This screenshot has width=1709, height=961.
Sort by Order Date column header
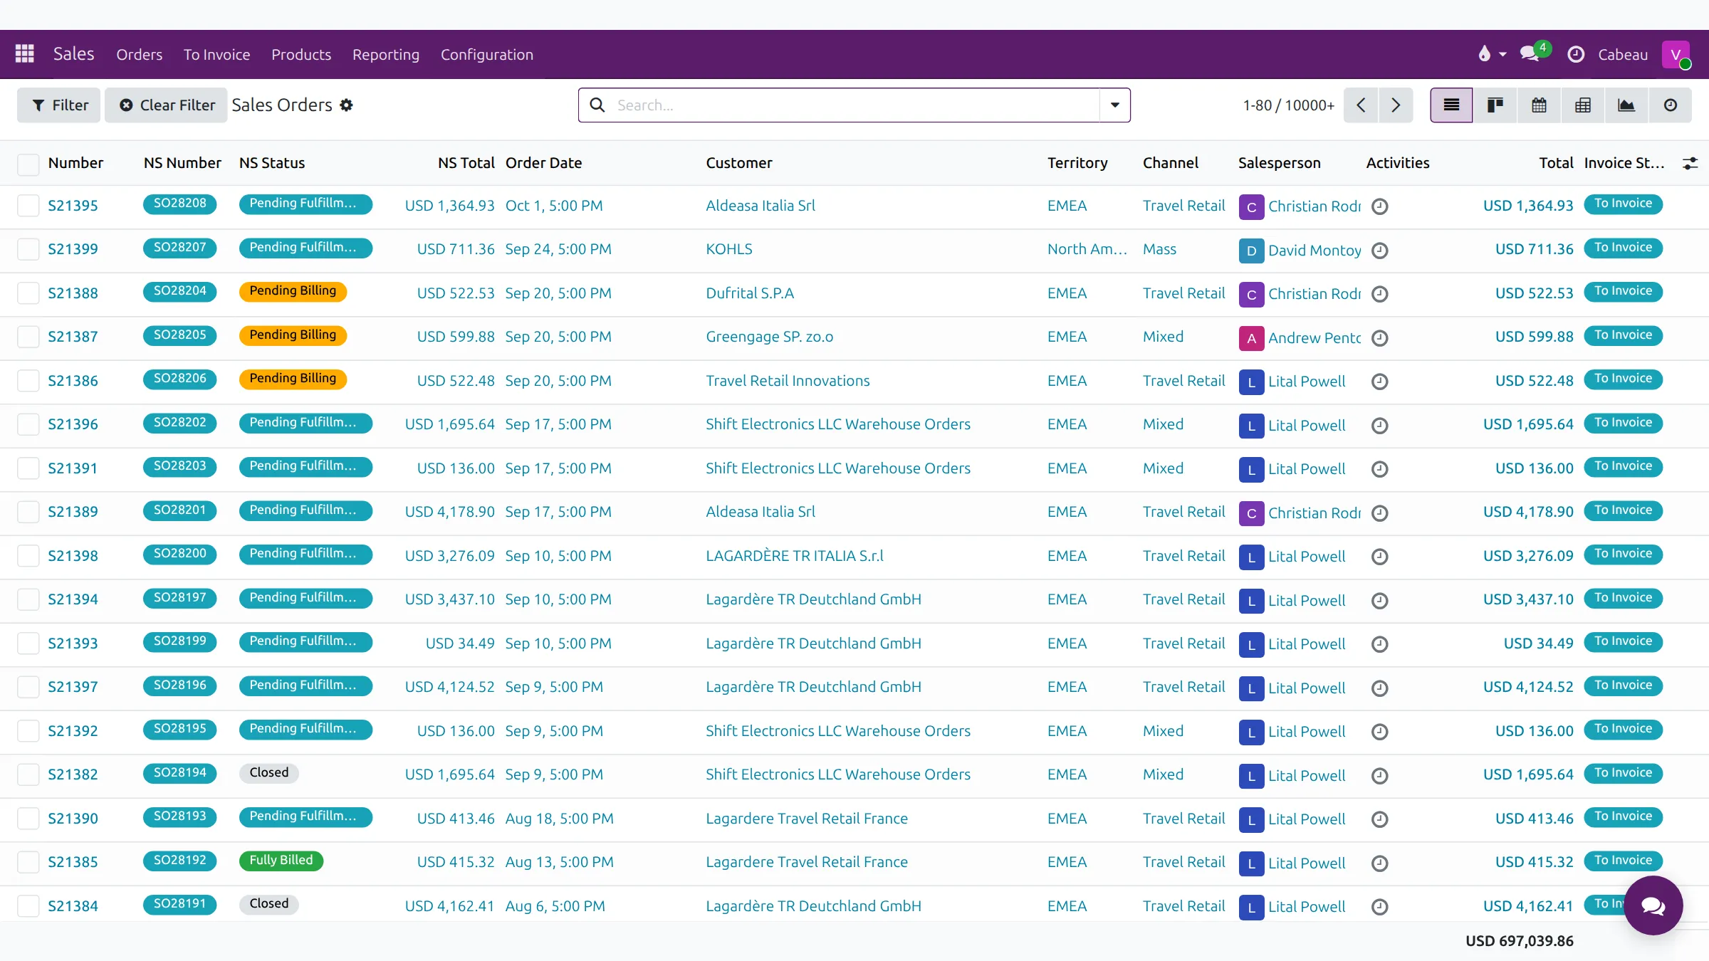click(543, 163)
